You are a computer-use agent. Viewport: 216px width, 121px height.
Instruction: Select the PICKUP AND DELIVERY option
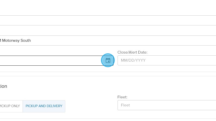click(x=44, y=106)
